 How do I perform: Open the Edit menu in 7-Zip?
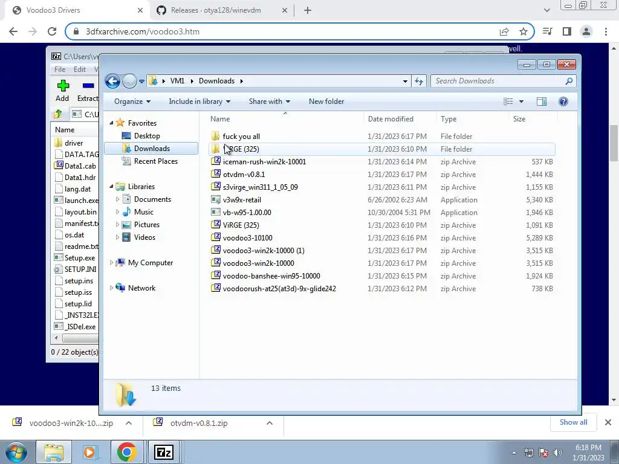(x=79, y=69)
